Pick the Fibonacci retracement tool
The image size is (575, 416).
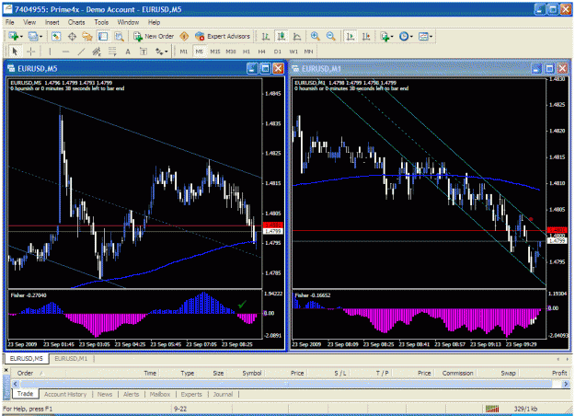112,52
